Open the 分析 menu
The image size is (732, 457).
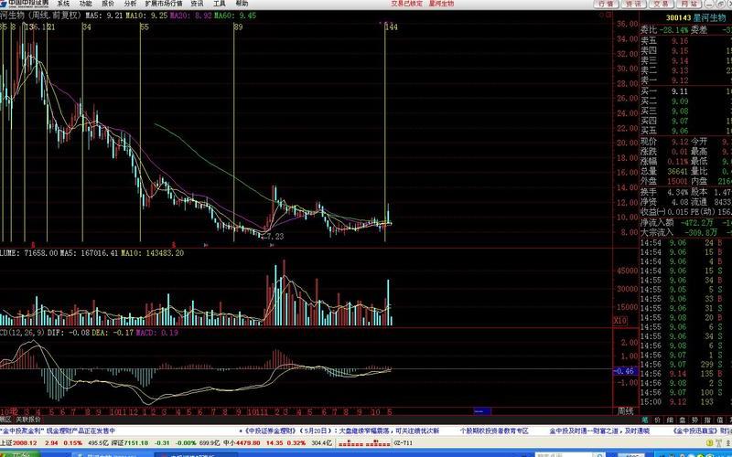tap(130, 4)
